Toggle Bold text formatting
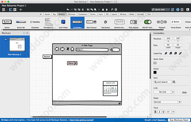Image resolution: width=191 pixels, height=122 pixels. click(x=155, y=111)
